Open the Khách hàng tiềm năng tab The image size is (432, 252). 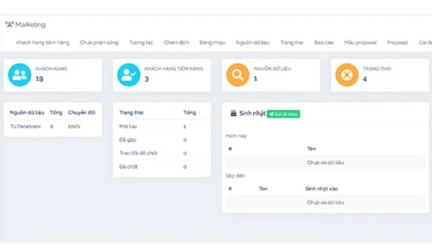pyautogui.click(x=43, y=43)
